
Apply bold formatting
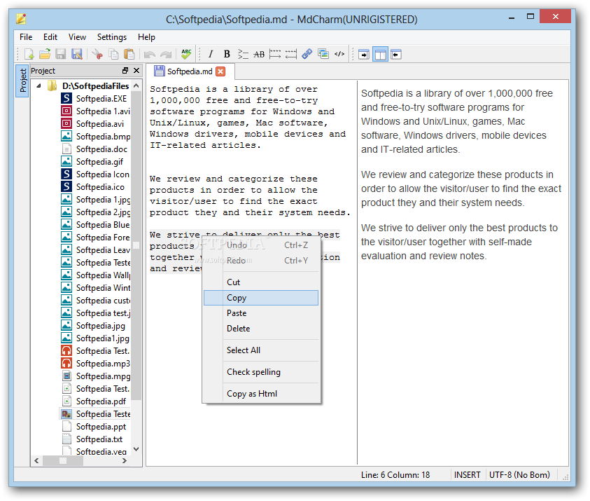(227, 54)
